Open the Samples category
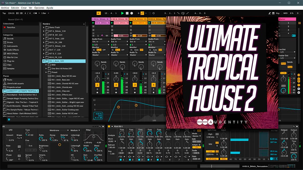This screenshot has height=170, width=303. tap(9, 69)
